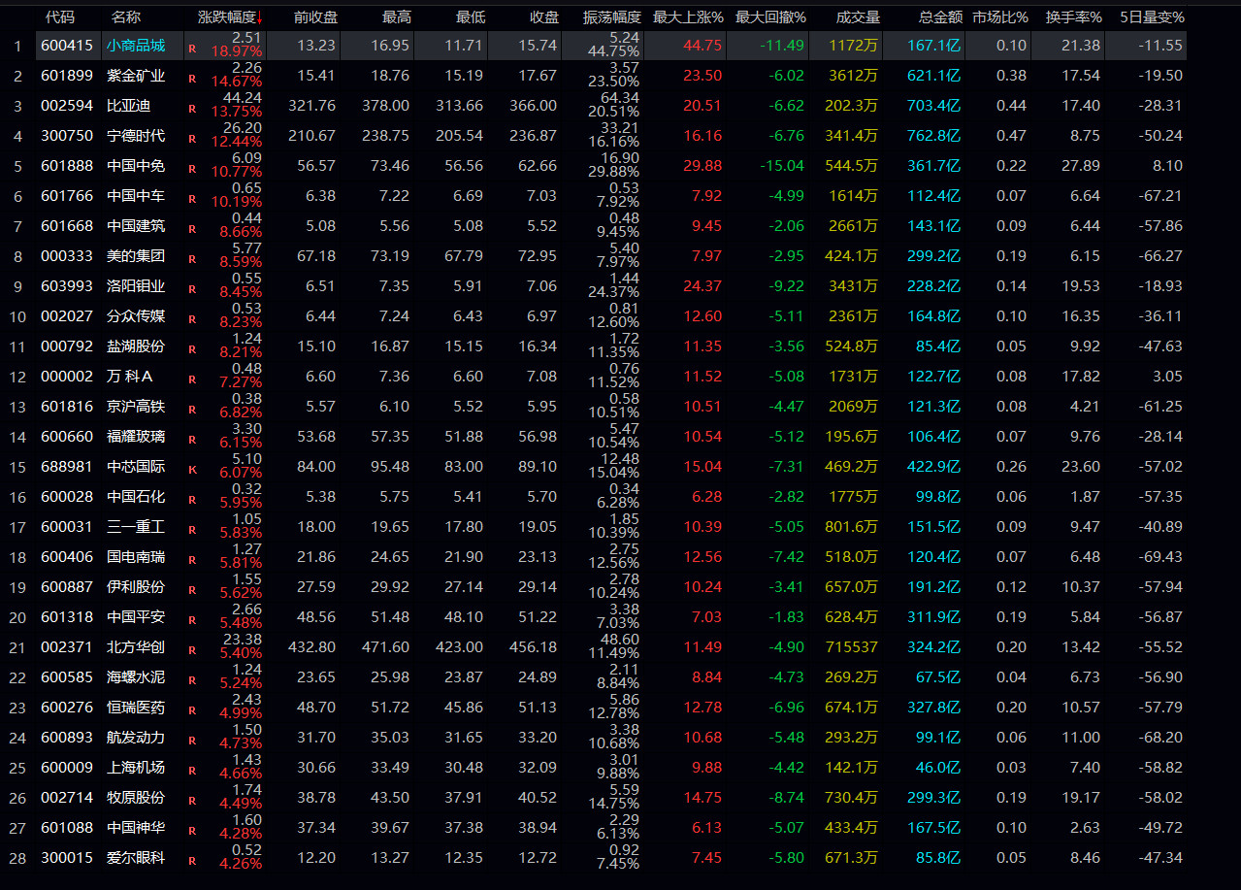The image size is (1241, 890).
Task: Click the 715537 volume value for 北方华创
Action: point(851,647)
